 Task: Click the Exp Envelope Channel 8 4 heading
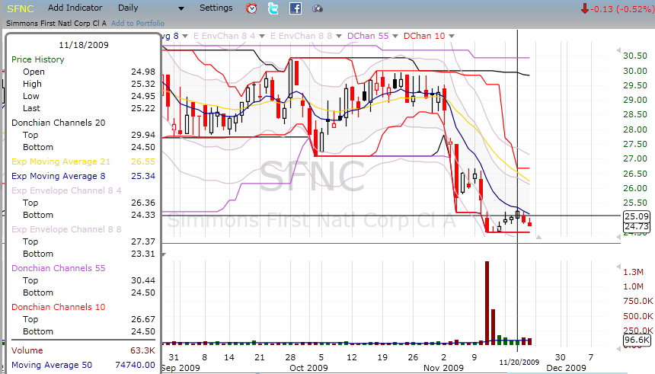point(66,190)
